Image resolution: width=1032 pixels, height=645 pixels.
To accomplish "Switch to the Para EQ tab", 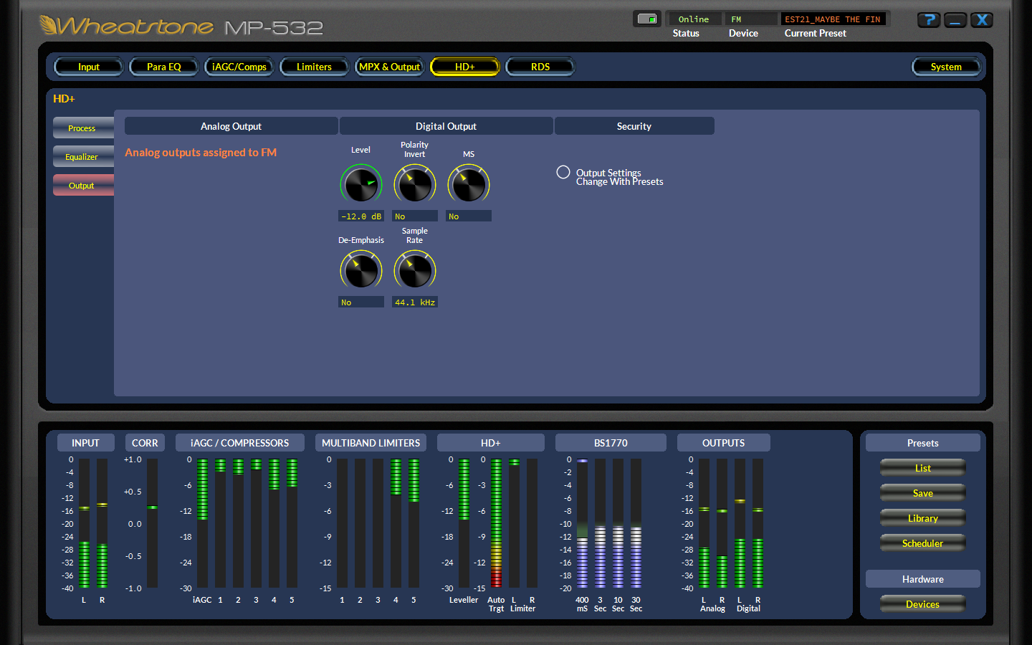I will 164,67.
